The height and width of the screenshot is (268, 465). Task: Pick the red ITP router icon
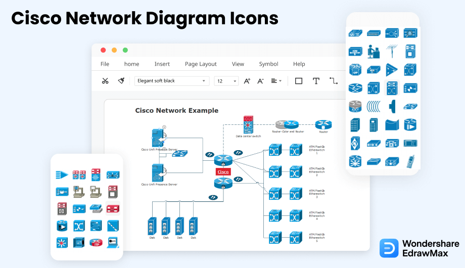coord(96,243)
